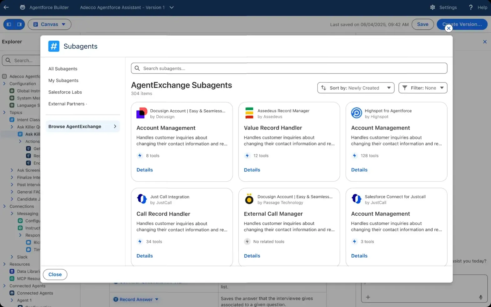Click the Agentforce Builder robot icon
The height and width of the screenshot is (307, 491).
click(x=23, y=7)
